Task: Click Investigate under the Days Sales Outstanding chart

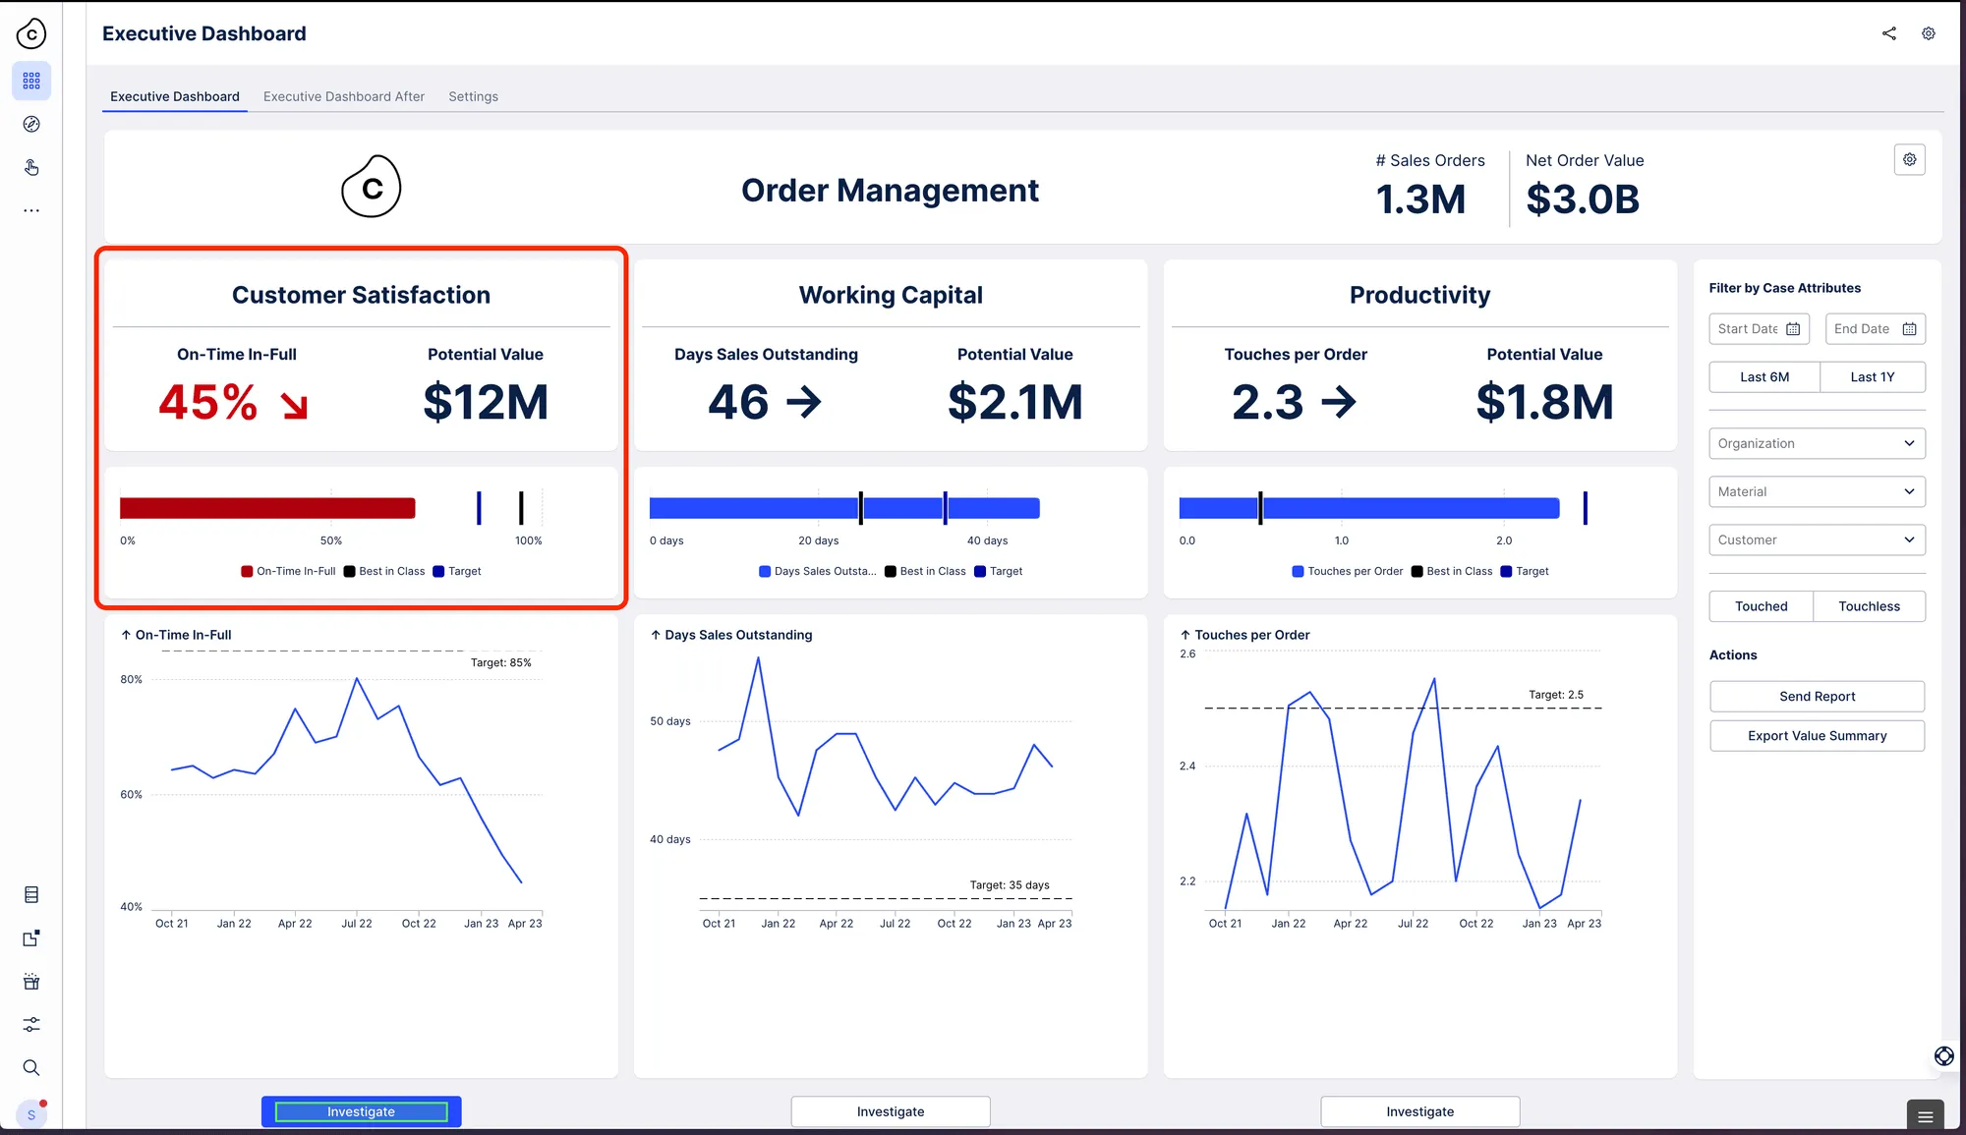Action: tap(891, 1111)
